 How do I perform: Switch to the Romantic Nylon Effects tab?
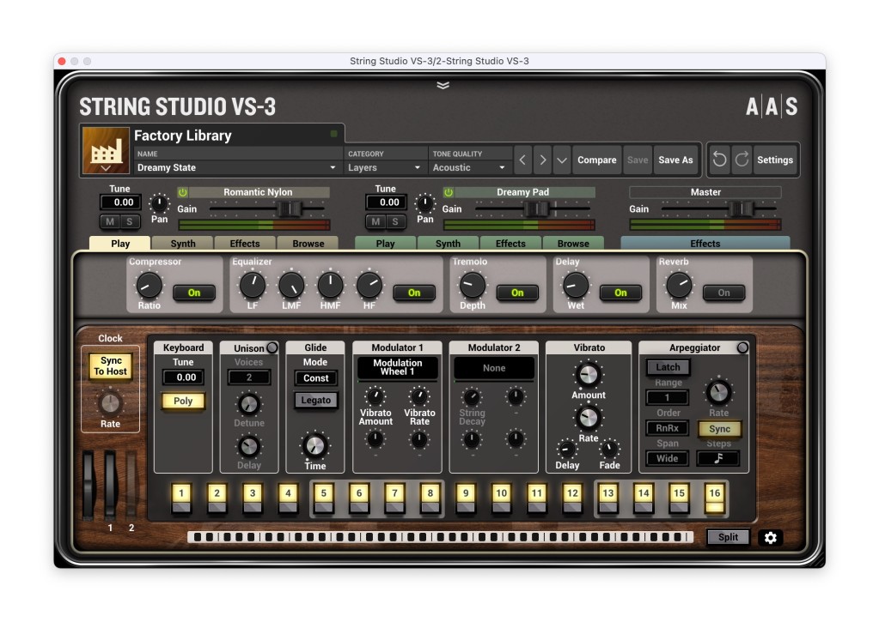coord(245,244)
